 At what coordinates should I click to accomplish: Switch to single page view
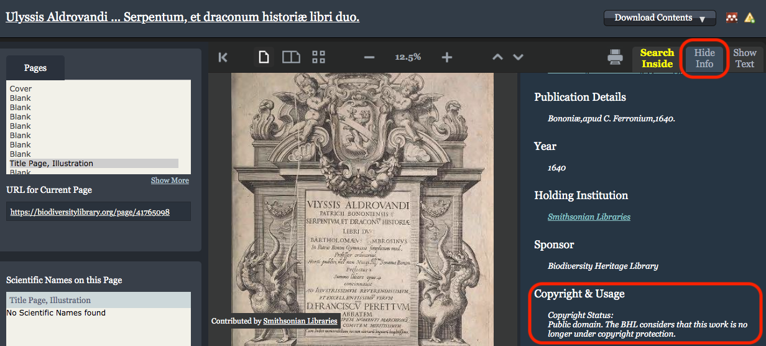point(264,57)
